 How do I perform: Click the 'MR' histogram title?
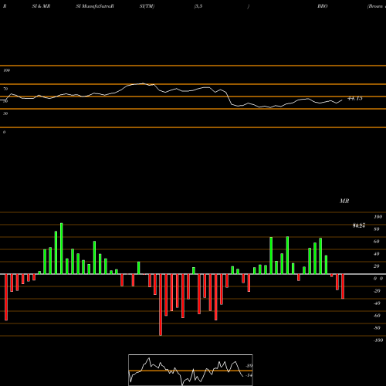click(344, 201)
